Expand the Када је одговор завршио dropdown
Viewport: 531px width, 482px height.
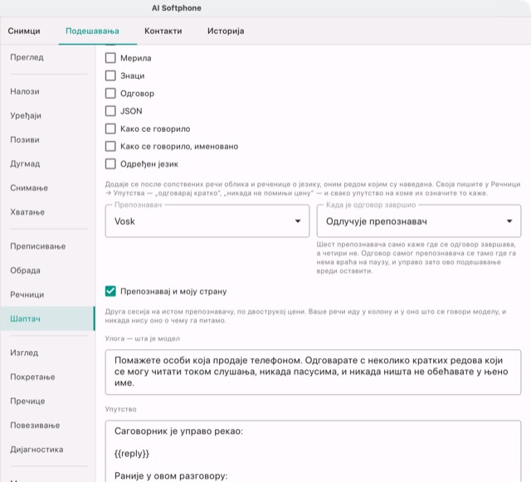(x=419, y=222)
